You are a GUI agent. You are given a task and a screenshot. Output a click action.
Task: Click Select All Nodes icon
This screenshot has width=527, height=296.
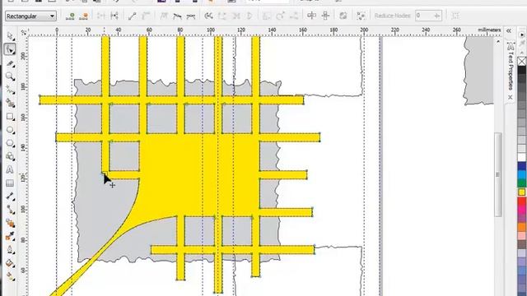click(361, 16)
